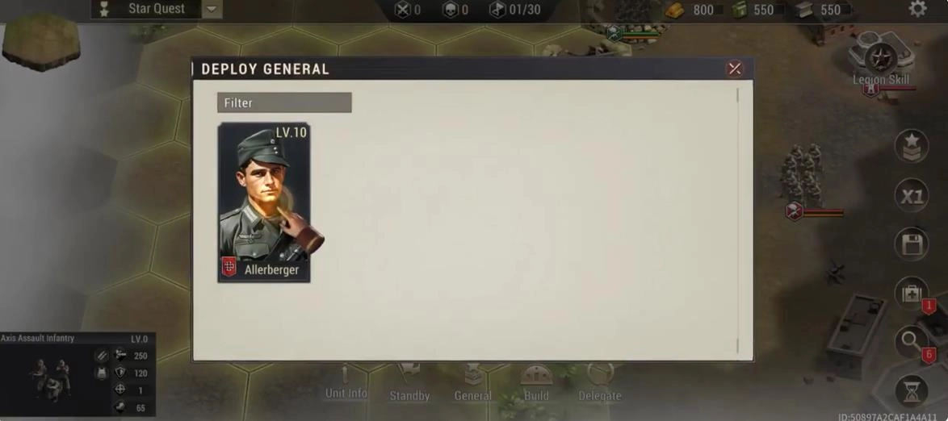Click the Deploy General list scrollbar
This screenshot has height=421, width=948.
737,220
